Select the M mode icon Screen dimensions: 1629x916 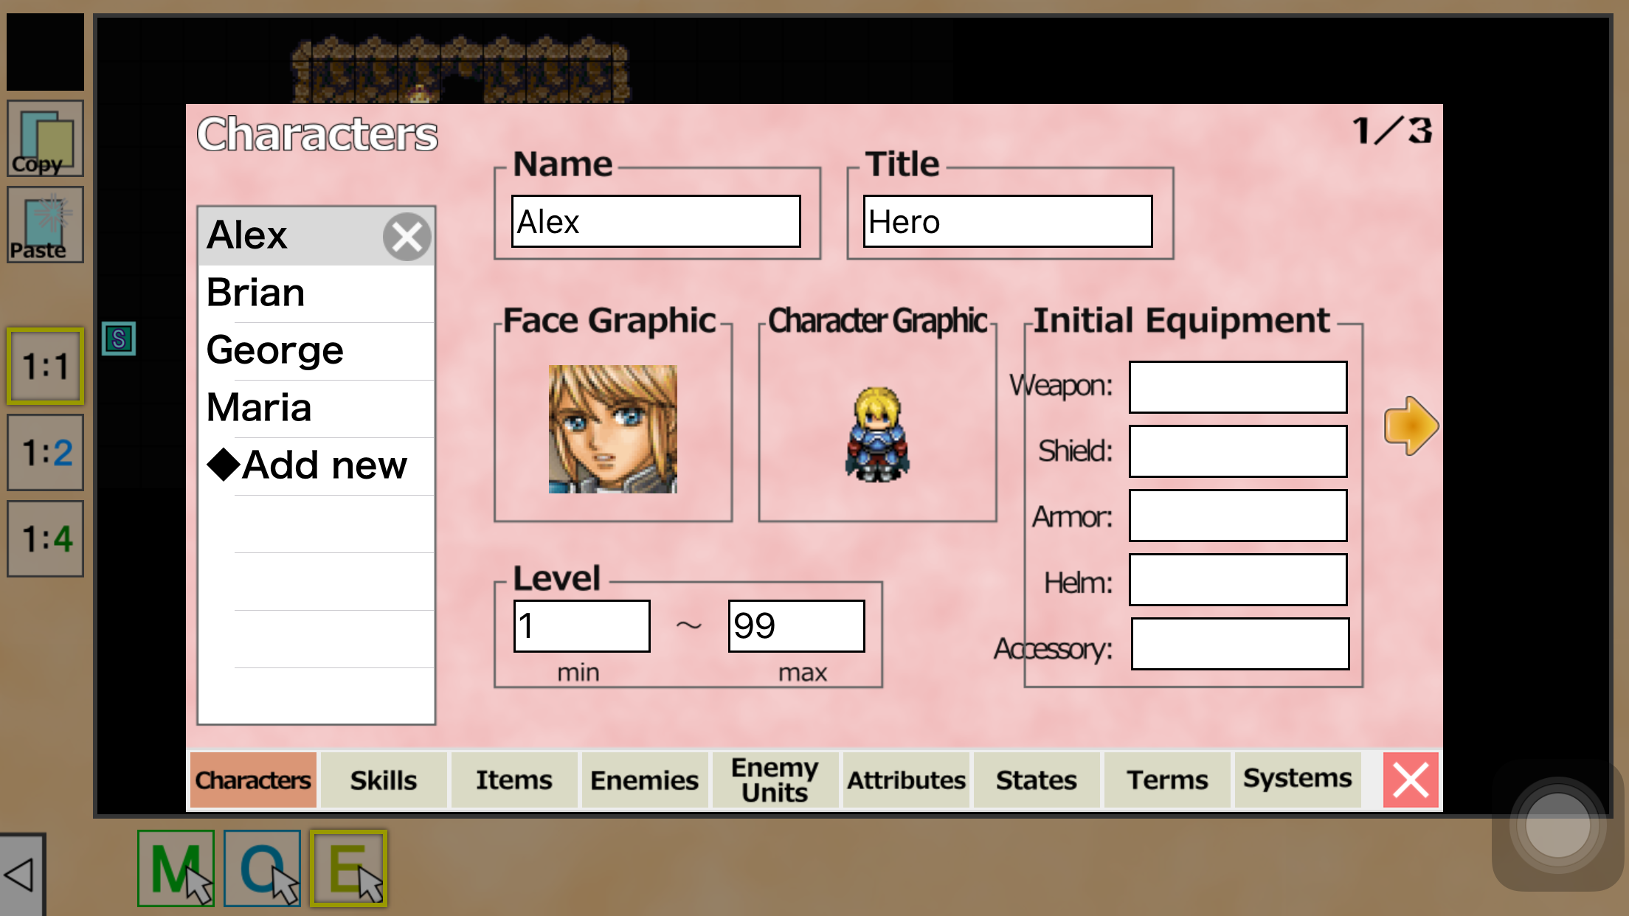[176, 868]
